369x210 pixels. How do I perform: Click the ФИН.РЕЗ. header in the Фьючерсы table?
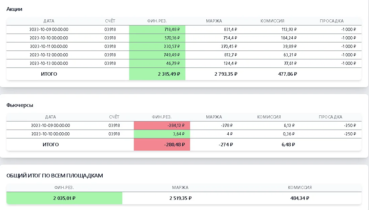(162, 117)
